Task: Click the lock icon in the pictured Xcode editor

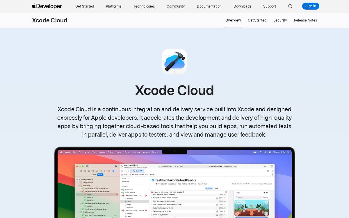Action: tap(273, 175)
